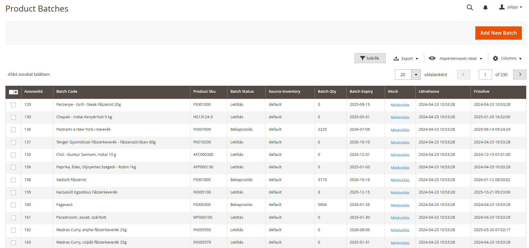Click Módosítás for Paprika Édes Szegedi batch
Image resolution: width=529 pixels, height=248 pixels.
coord(400,168)
